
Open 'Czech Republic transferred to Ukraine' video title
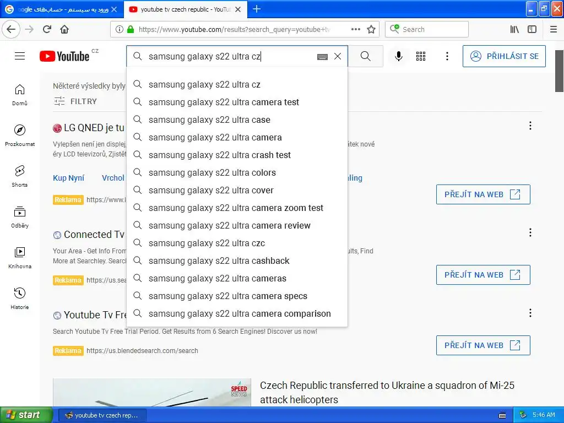point(387,392)
